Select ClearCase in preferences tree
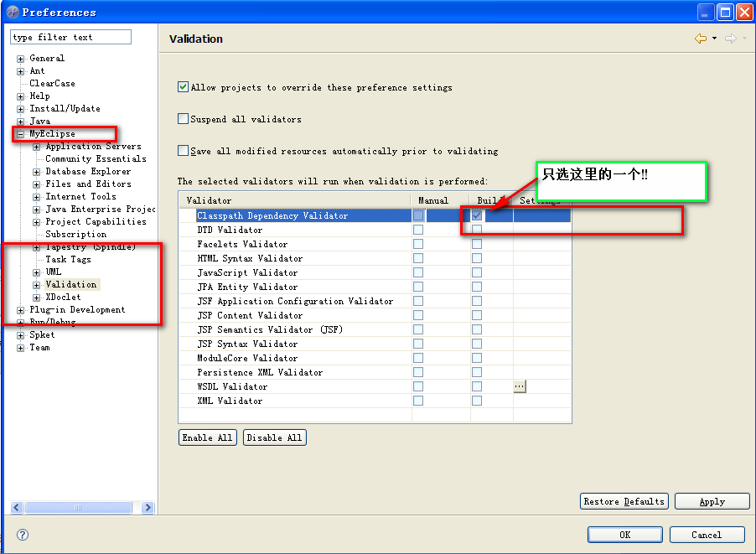Viewport: 756px width, 554px height. pos(52,83)
